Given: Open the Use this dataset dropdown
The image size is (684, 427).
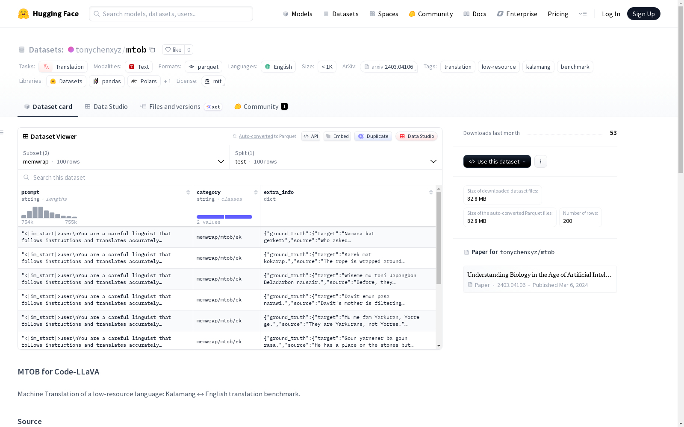Looking at the screenshot, I should (497, 161).
